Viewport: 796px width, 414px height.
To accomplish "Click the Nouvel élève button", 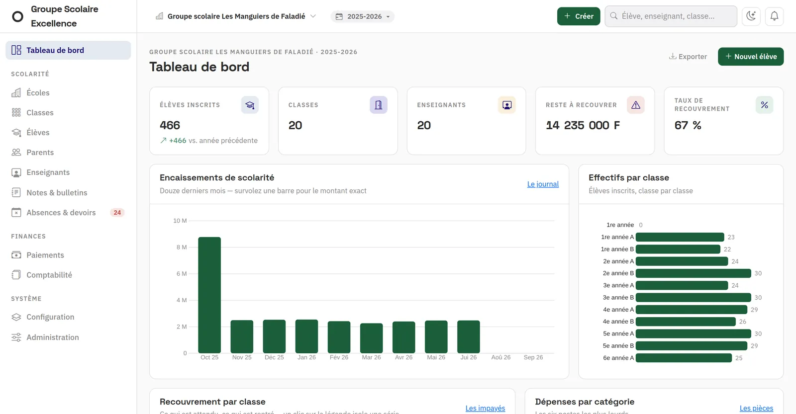I will (x=751, y=57).
